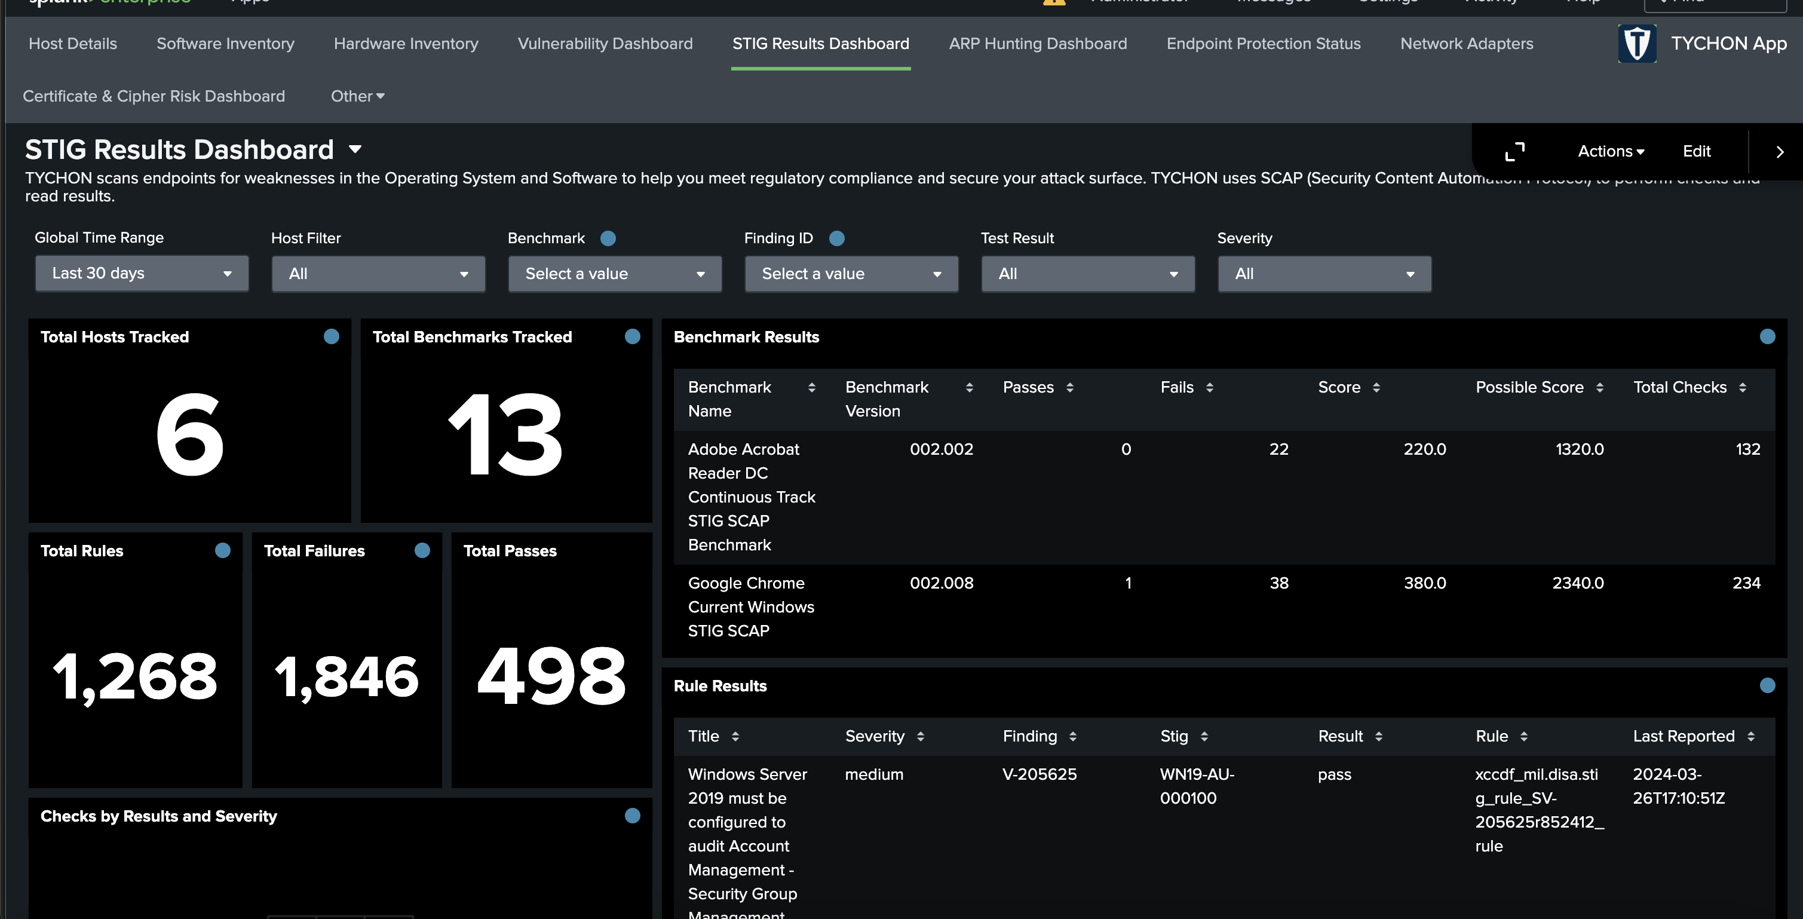Expand the STIG Results Dashboard title dropdown
Screen dimensions: 1803x919
[355, 149]
